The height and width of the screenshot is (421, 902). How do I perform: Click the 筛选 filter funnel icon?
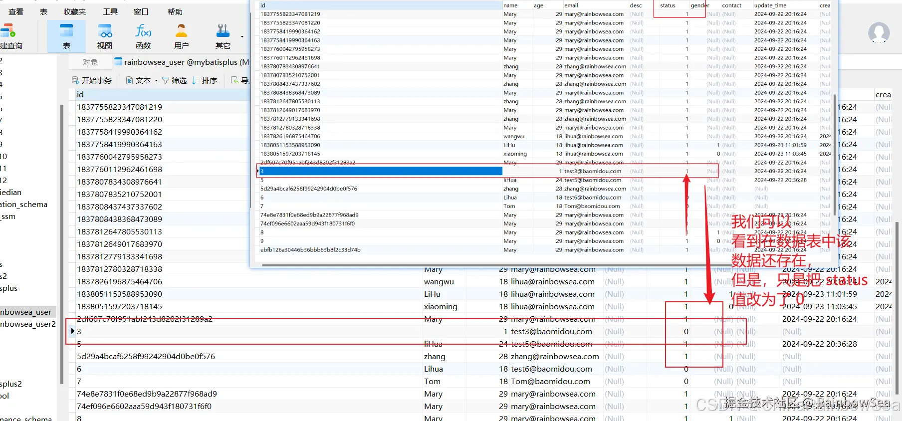[x=166, y=80]
